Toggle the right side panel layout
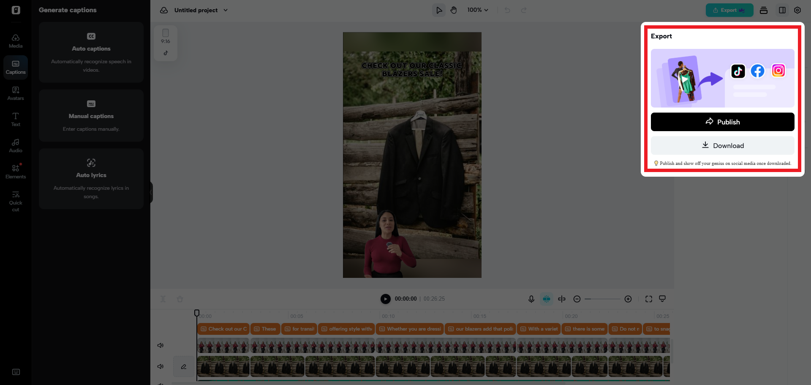The image size is (811, 385). (x=782, y=10)
